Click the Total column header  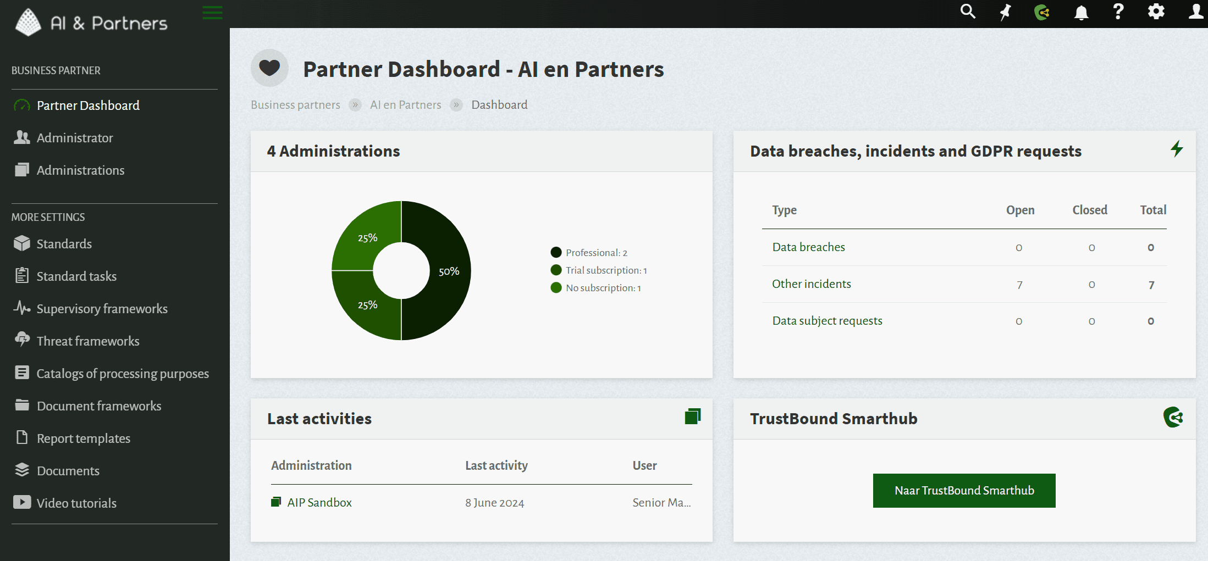tap(1153, 210)
